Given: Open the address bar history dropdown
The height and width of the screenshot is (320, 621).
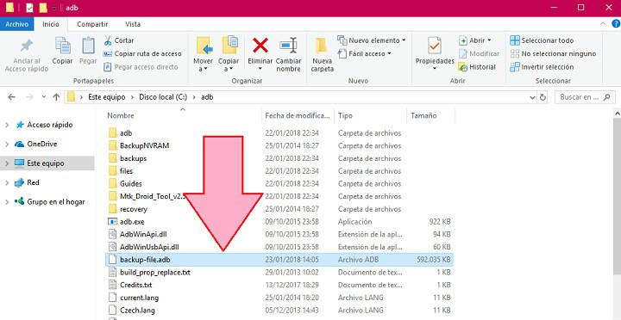Looking at the screenshot, I should point(532,97).
